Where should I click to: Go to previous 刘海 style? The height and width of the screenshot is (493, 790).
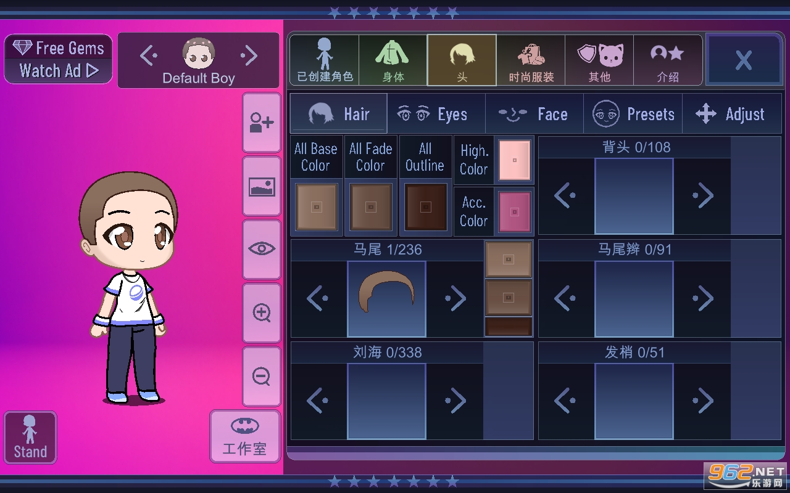tap(318, 401)
